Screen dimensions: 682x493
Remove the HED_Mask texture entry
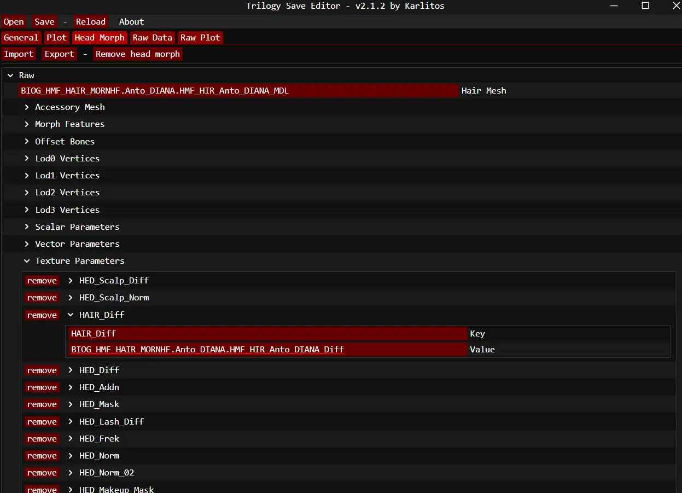[x=42, y=404]
